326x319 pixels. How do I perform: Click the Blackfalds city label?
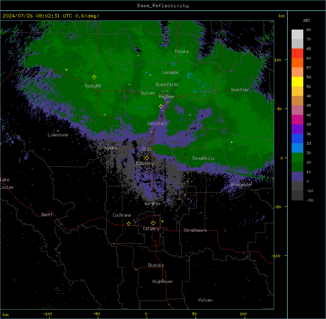click(167, 84)
